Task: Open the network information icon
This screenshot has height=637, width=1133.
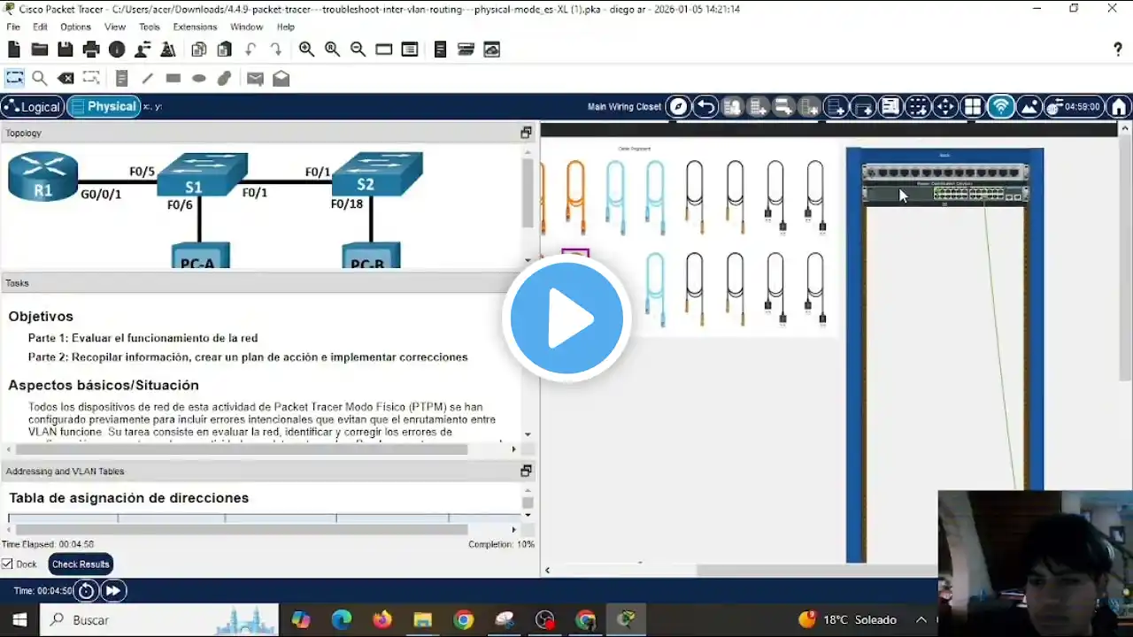Action: 117,50
